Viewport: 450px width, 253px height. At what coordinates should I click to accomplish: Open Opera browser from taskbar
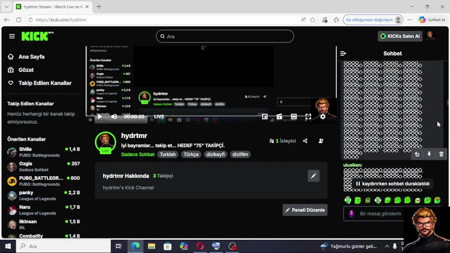(200, 246)
